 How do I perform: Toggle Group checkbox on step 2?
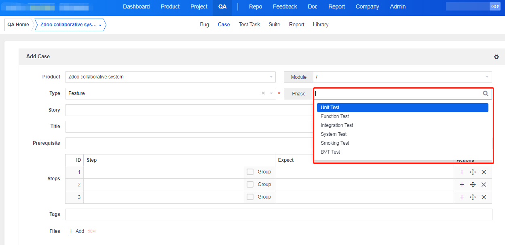(x=250, y=184)
